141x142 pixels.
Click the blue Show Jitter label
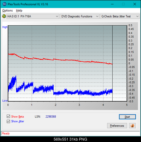click(x=18, y=121)
